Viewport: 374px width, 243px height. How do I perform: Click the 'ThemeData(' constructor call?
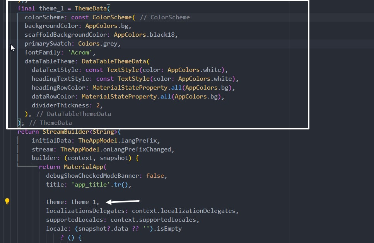point(92,8)
